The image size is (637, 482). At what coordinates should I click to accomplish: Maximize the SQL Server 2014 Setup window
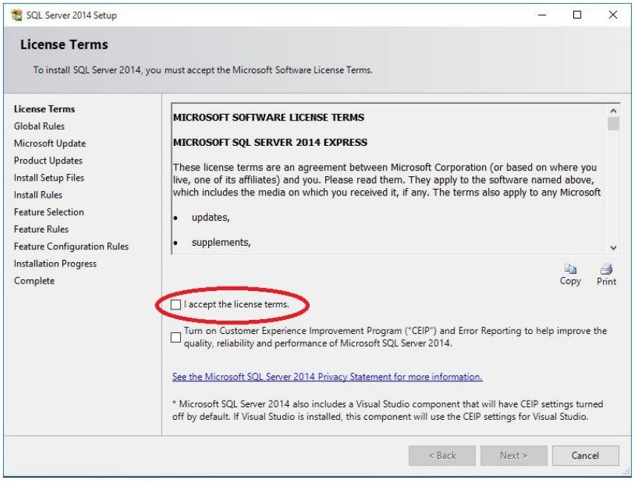click(577, 15)
